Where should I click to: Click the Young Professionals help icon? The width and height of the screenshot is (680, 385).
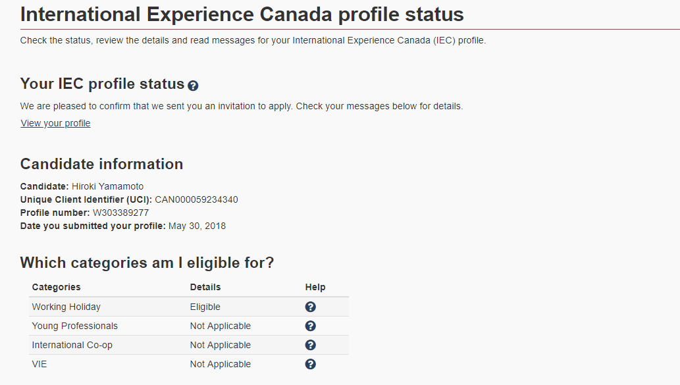[311, 326]
